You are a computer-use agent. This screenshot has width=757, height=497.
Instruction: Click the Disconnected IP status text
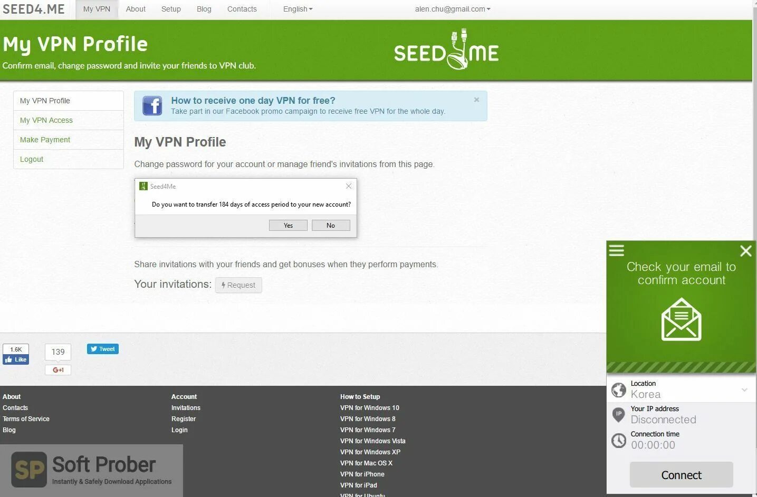pyautogui.click(x=664, y=420)
